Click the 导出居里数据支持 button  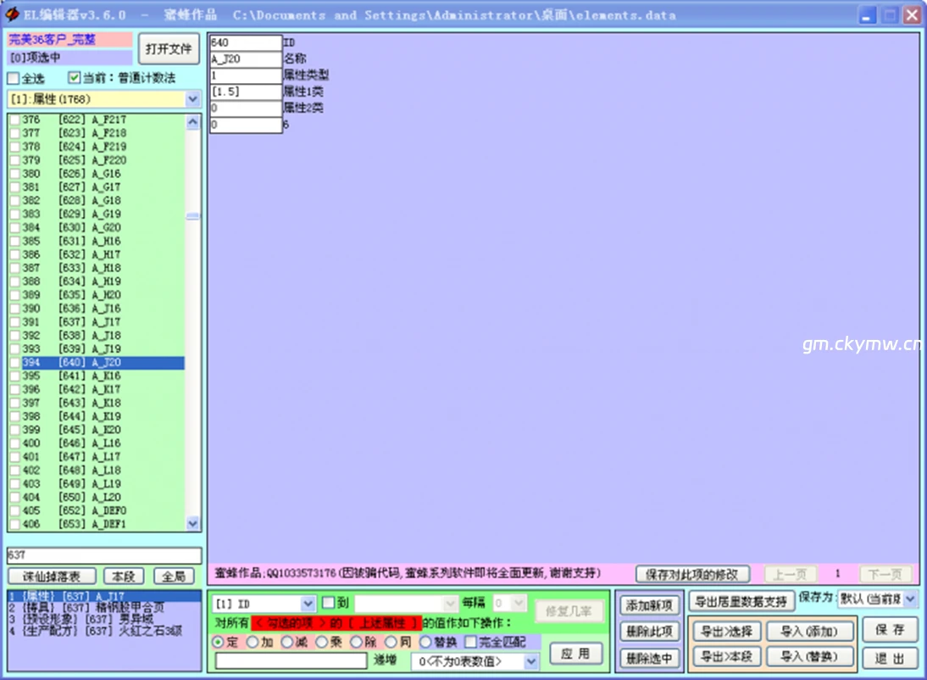[741, 603]
